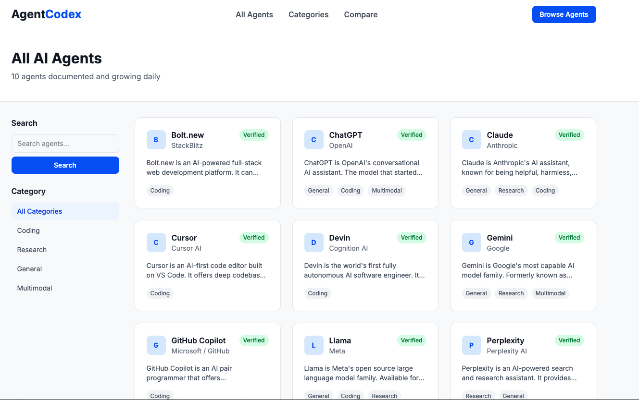Open Categories in top navigation
This screenshot has height=400, width=639.
(309, 14)
